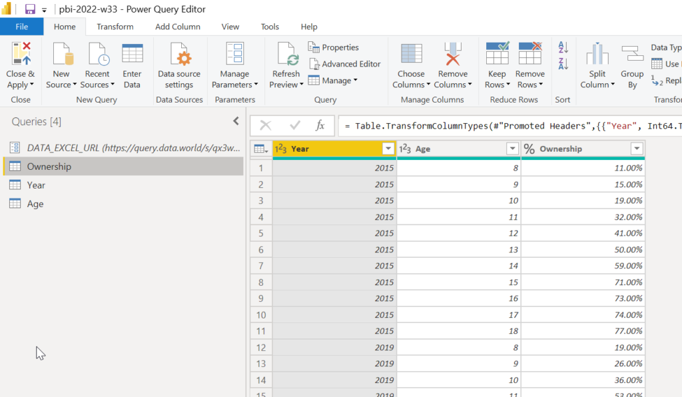The image size is (682, 397).
Task: Expand the Ownership column filter dropdown
Action: coord(637,149)
